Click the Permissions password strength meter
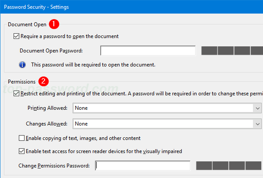Viewport: 263px width, 178px height. pos(228,166)
